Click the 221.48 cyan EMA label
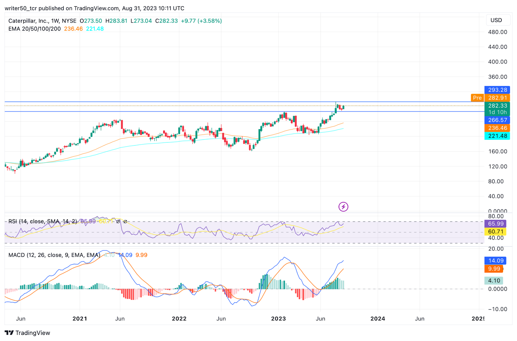This screenshot has height=341, width=517. point(497,136)
